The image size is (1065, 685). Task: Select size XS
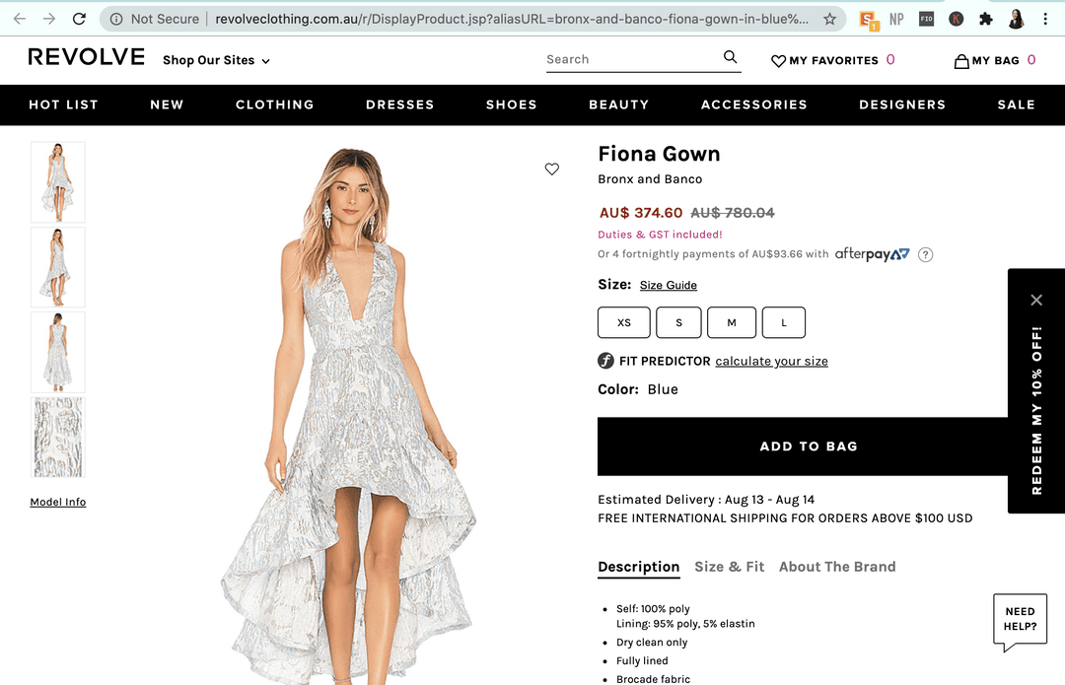click(x=623, y=322)
